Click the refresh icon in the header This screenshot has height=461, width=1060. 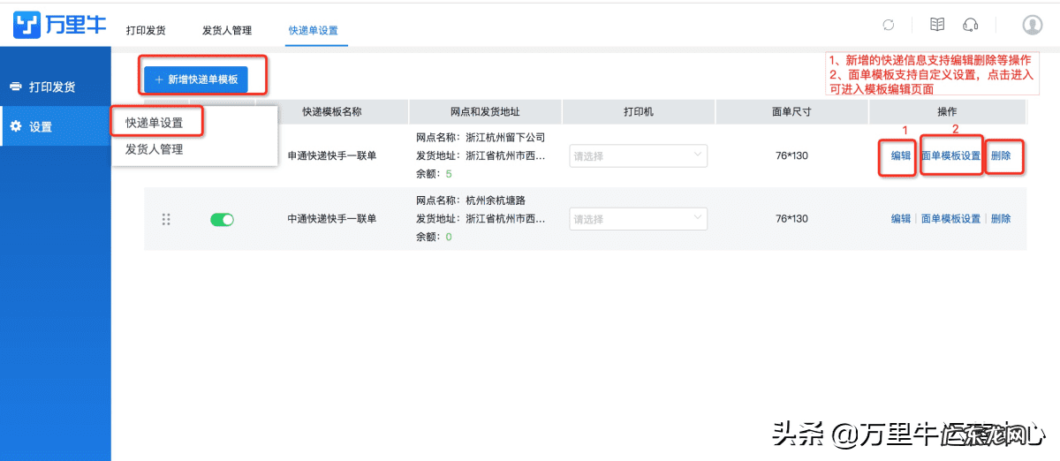889,25
